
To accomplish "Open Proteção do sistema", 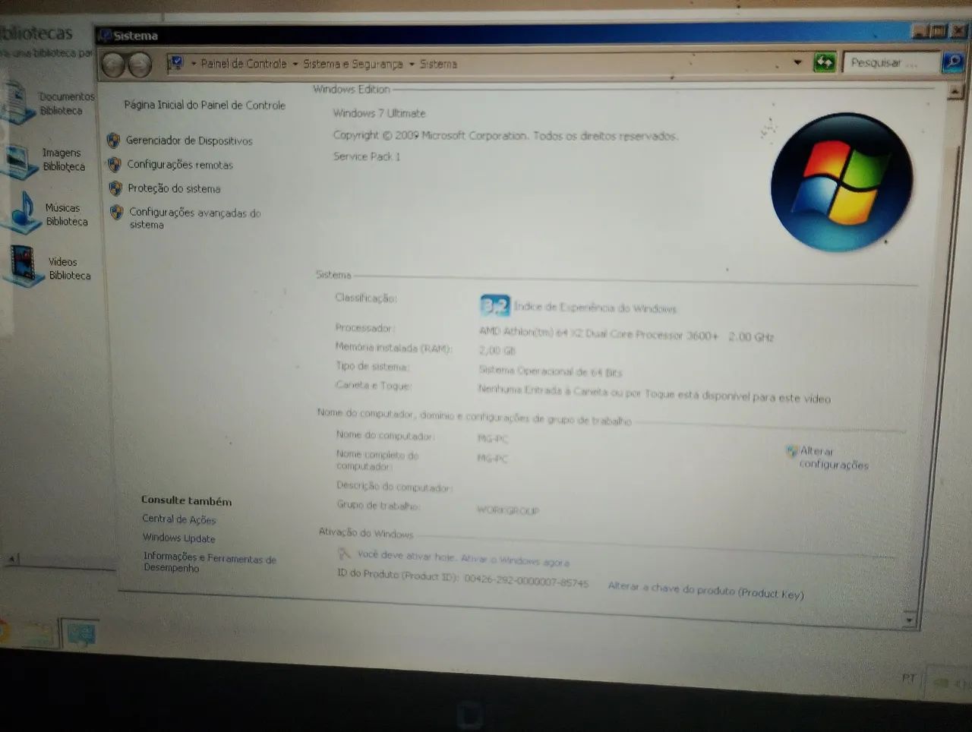I will 174,188.
